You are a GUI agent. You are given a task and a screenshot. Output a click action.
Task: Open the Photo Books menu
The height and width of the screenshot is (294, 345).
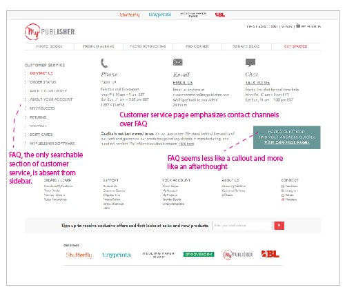(x=49, y=46)
